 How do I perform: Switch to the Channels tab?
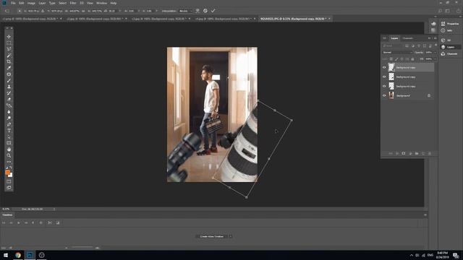pyautogui.click(x=407, y=38)
